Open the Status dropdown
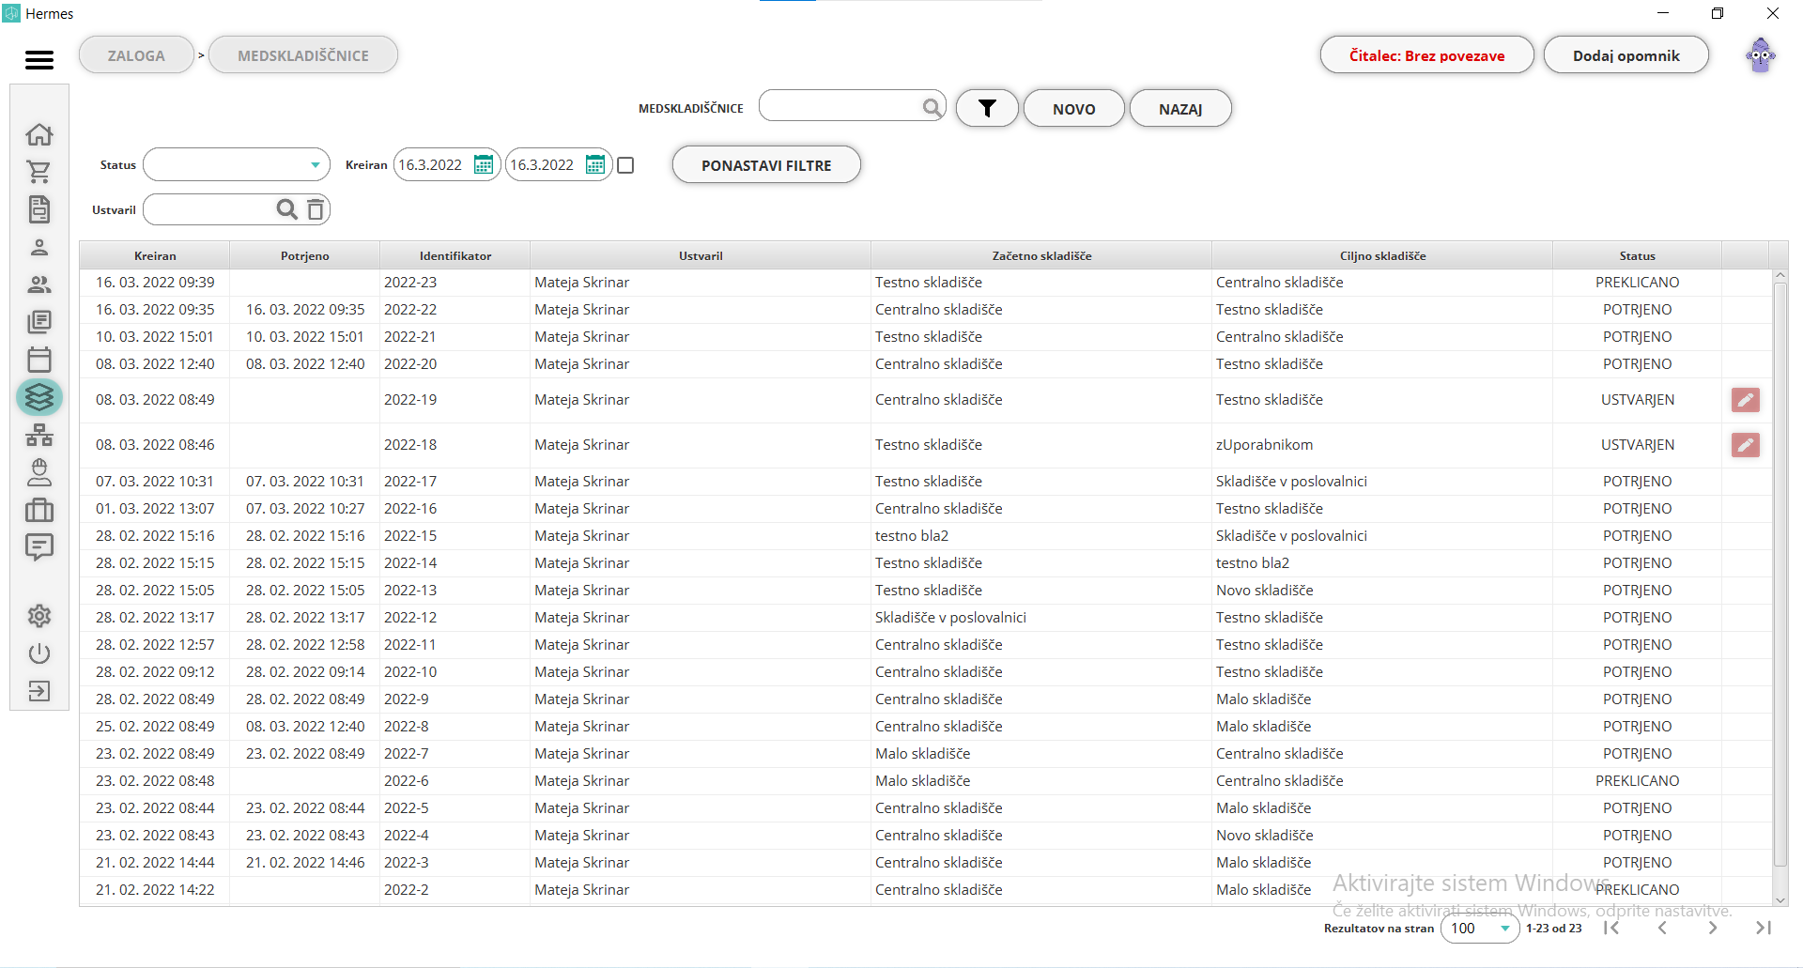Image resolution: width=1803 pixels, height=968 pixels. 237,165
